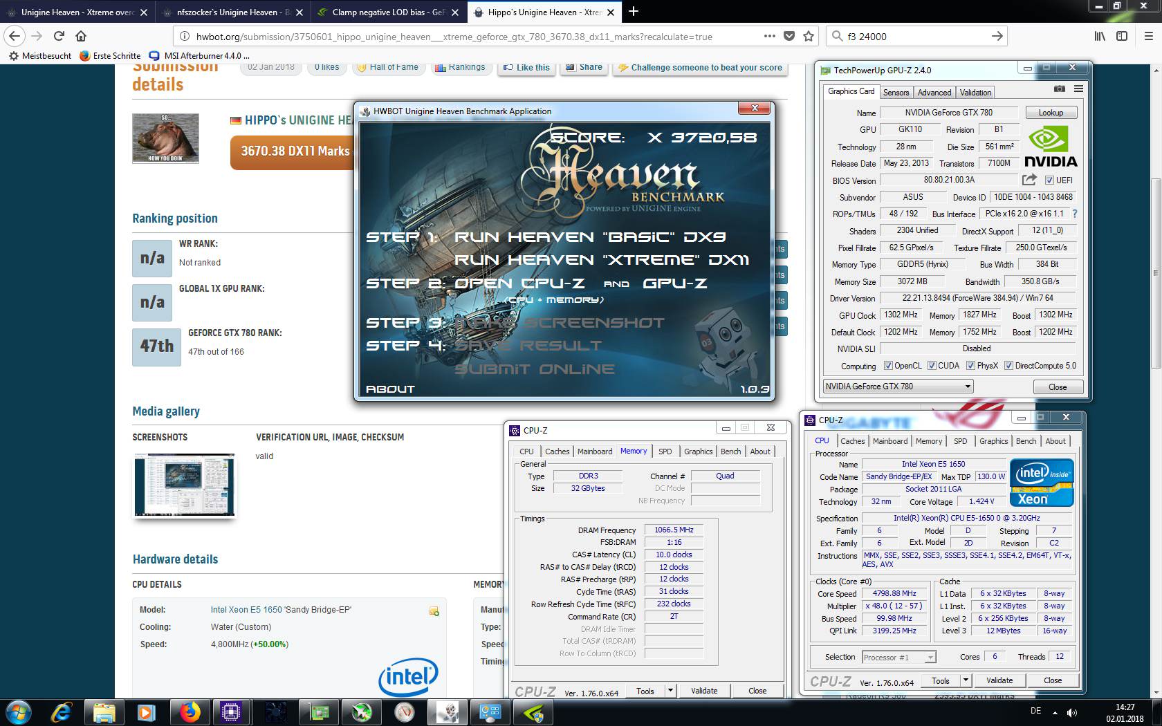Open the Firefox hamburger menu
The width and height of the screenshot is (1162, 726).
[x=1148, y=36]
